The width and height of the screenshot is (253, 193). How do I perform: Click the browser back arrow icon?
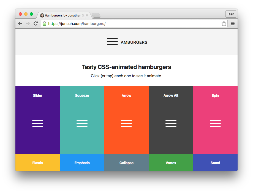[20, 23]
